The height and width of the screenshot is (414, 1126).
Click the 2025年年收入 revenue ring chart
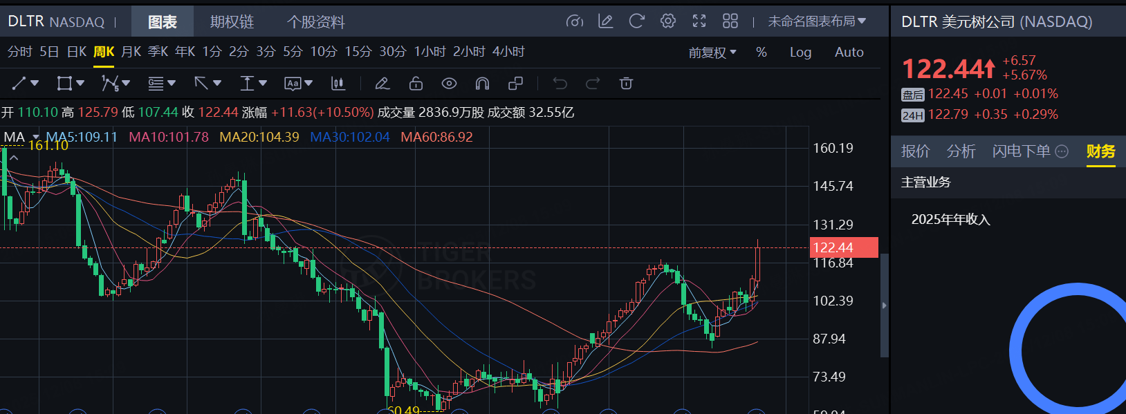pyautogui.click(x=1069, y=348)
